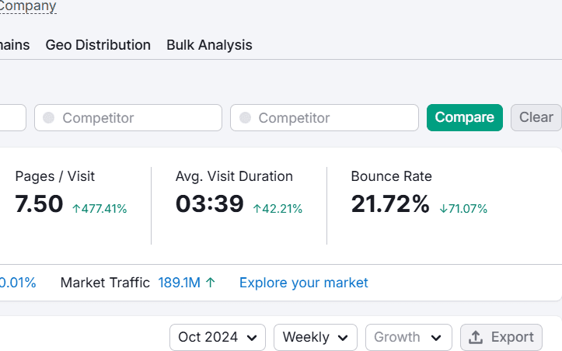The height and width of the screenshot is (351, 562).
Task: Open the Oct 2024 date dropdown
Action: (x=218, y=337)
